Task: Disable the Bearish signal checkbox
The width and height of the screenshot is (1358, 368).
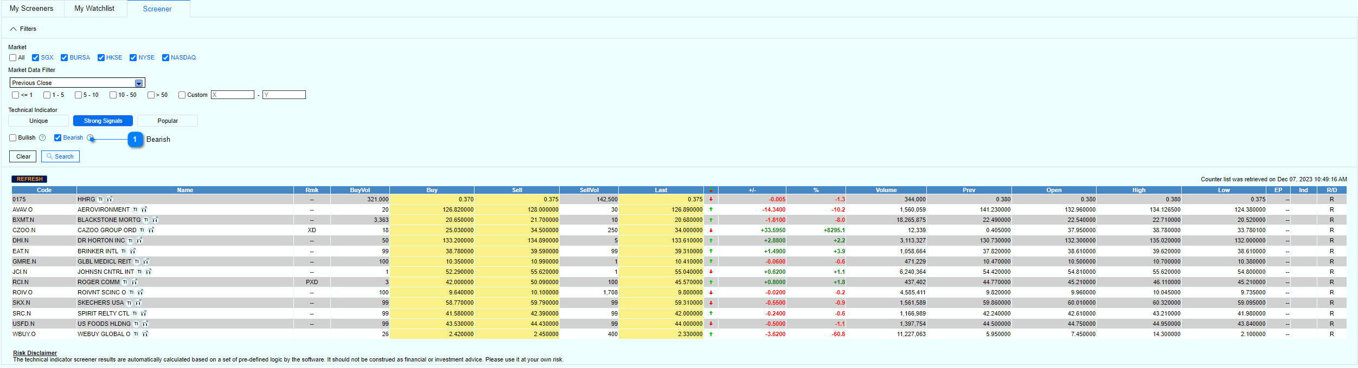Action: (x=57, y=137)
